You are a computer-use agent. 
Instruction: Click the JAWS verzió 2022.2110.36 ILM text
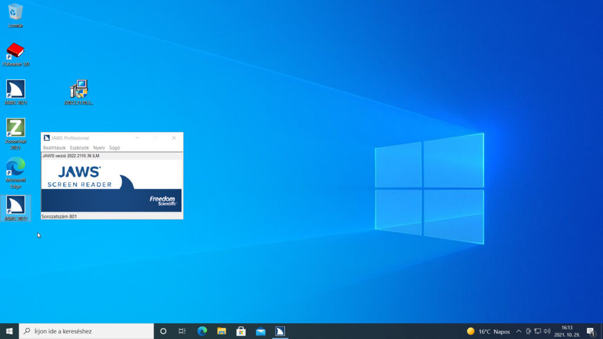point(71,155)
